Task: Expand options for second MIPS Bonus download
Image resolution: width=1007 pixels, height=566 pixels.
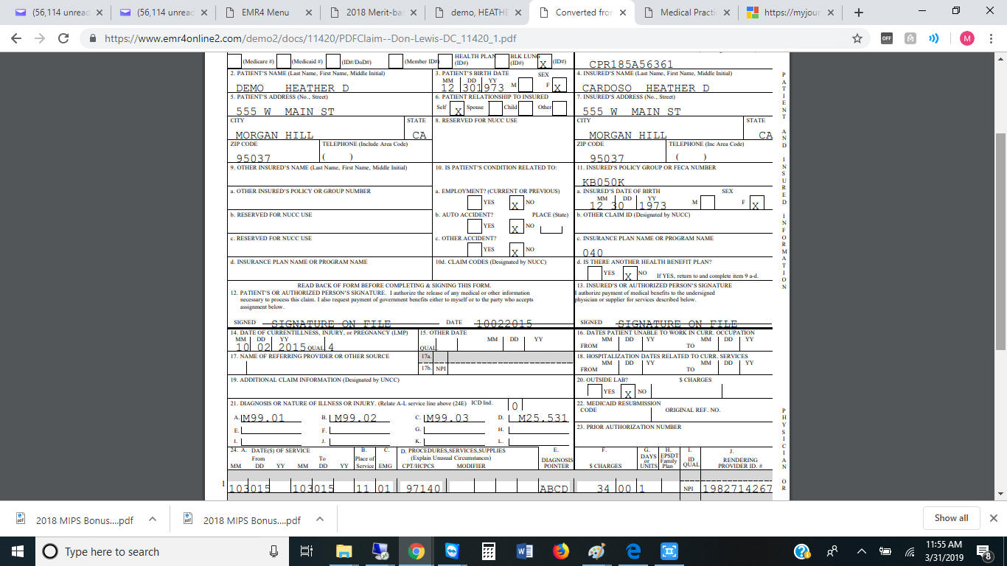Action: 320,519
